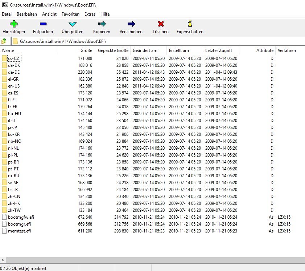The height and width of the screenshot is (271, 305).
Task: Open the Favoriten menu
Action: 70,14
